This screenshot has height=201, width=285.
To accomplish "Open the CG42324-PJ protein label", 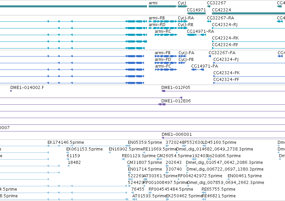I will coord(226,60).
